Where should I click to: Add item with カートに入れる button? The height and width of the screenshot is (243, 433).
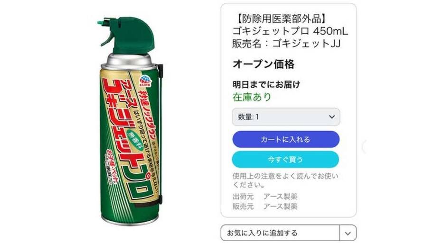click(286, 139)
